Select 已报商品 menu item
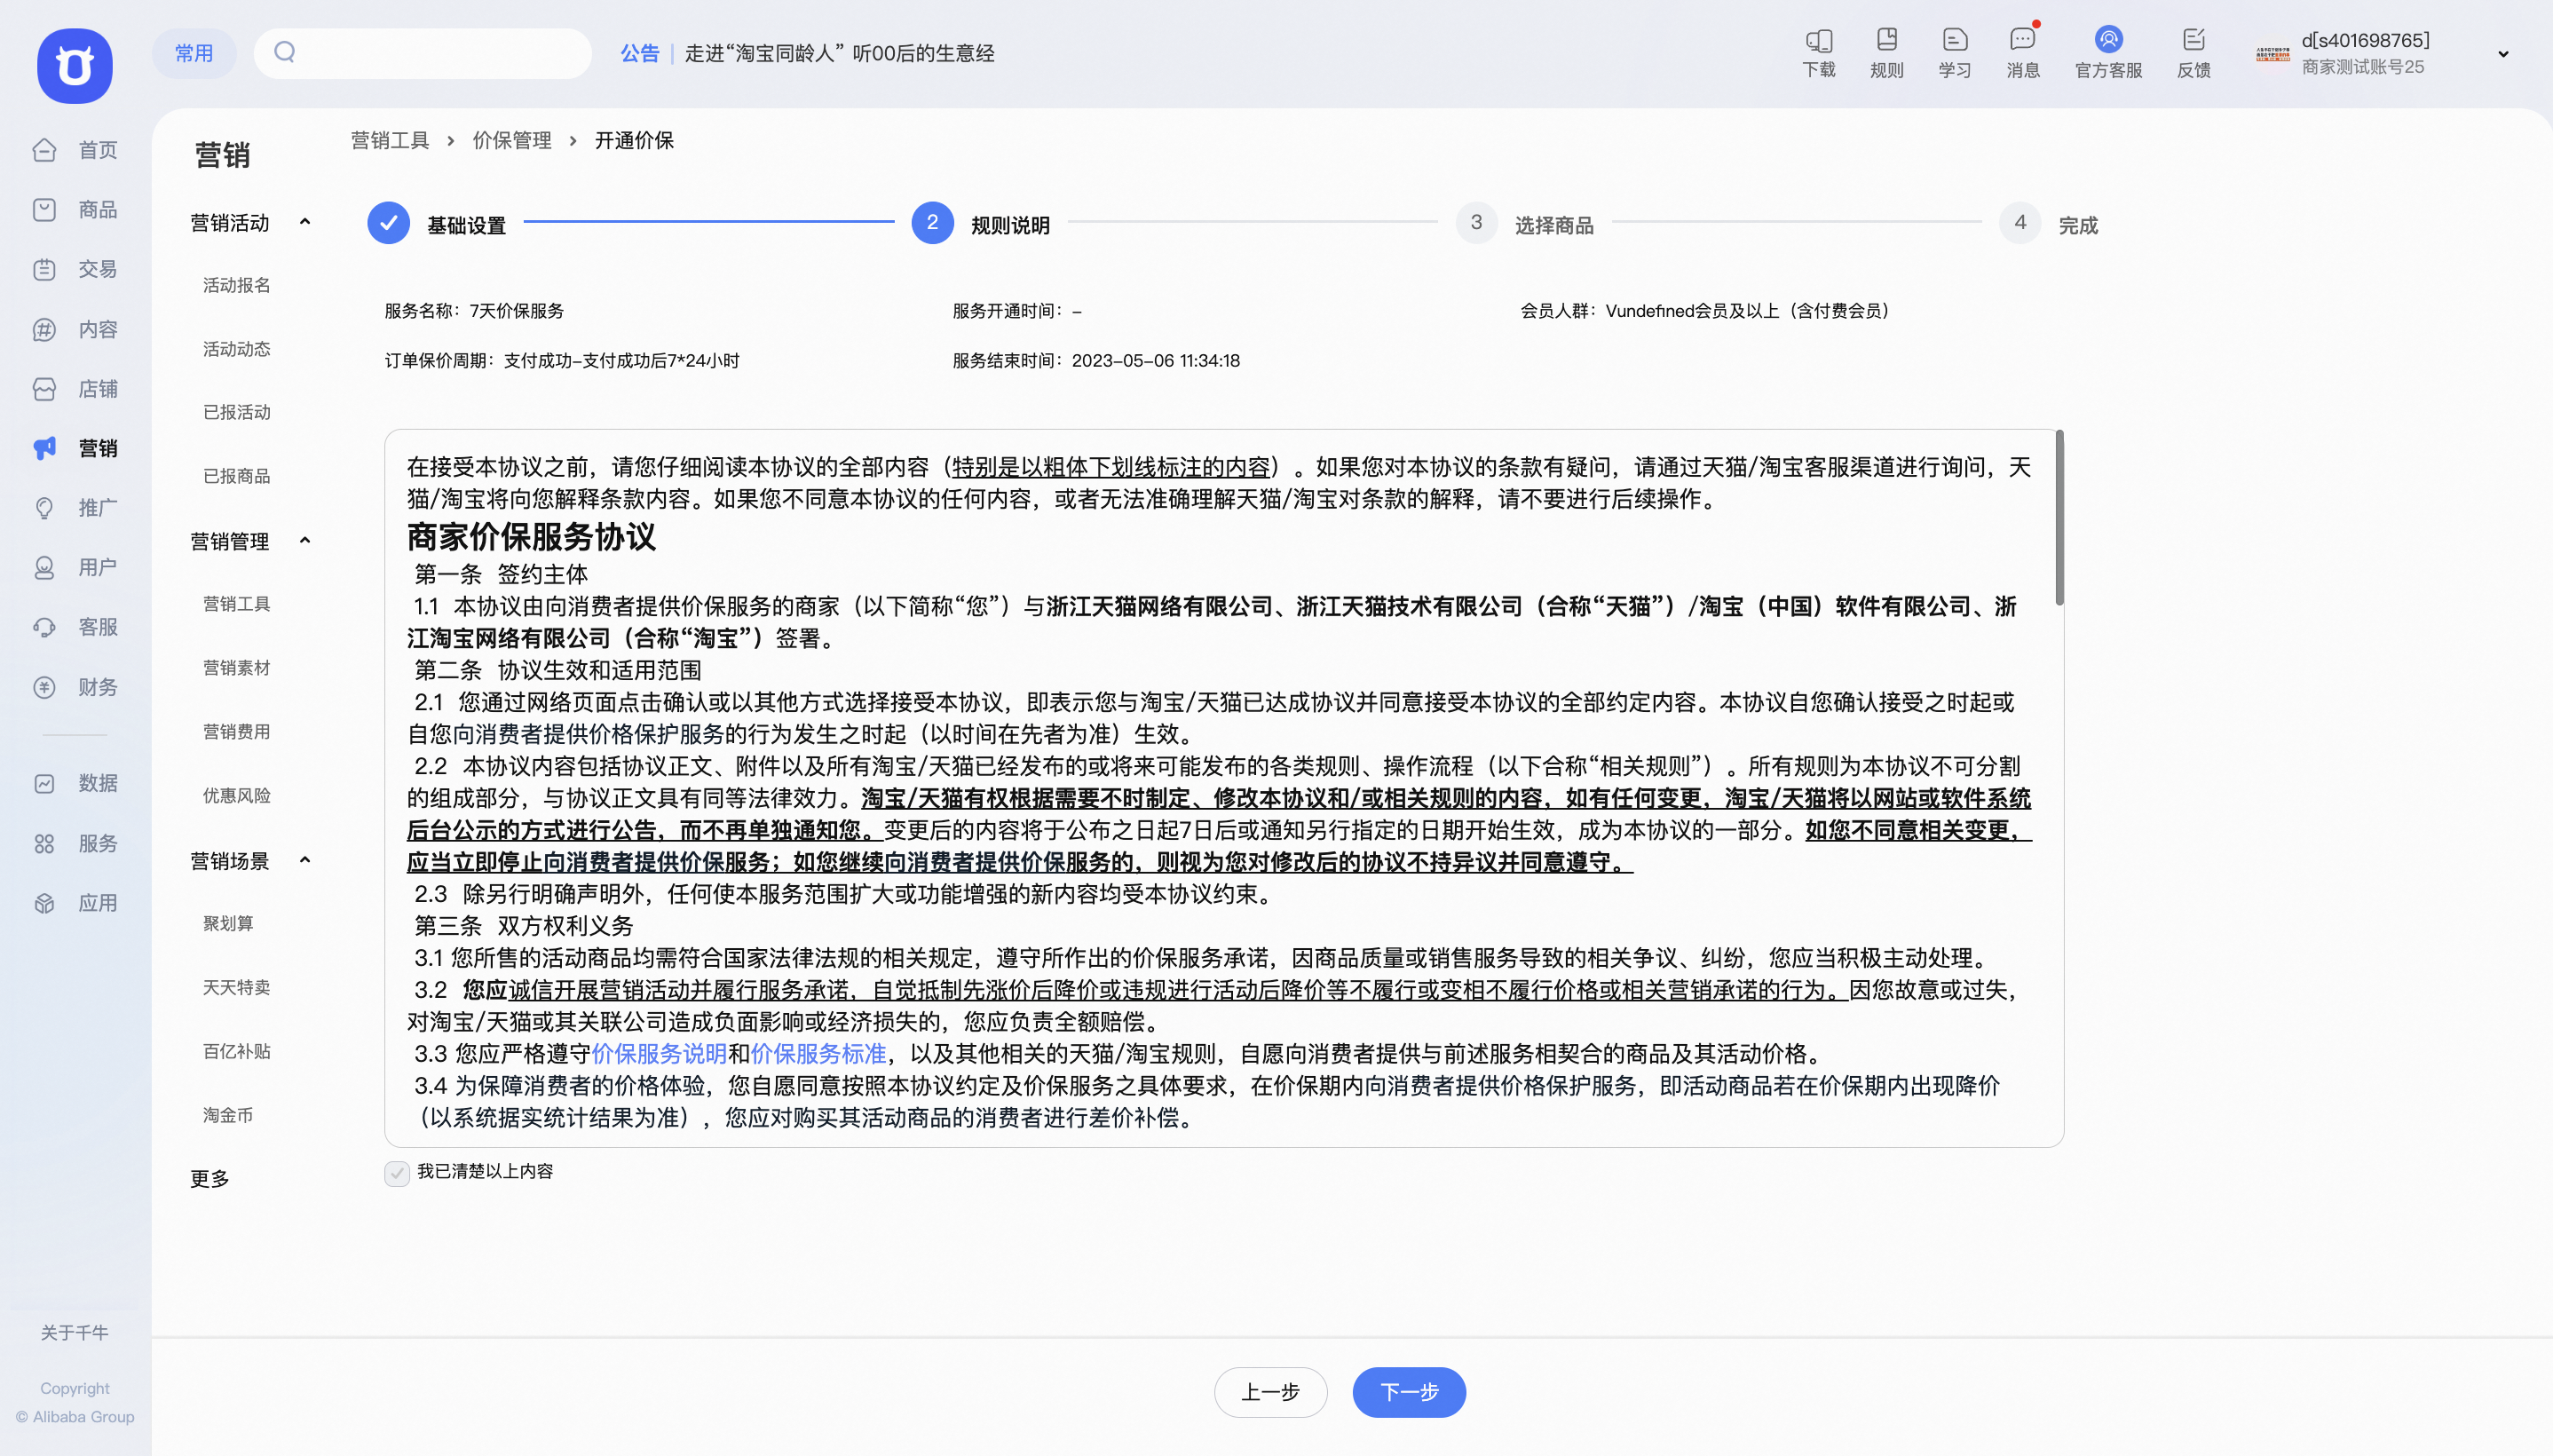The width and height of the screenshot is (2553, 1456). tap(237, 476)
